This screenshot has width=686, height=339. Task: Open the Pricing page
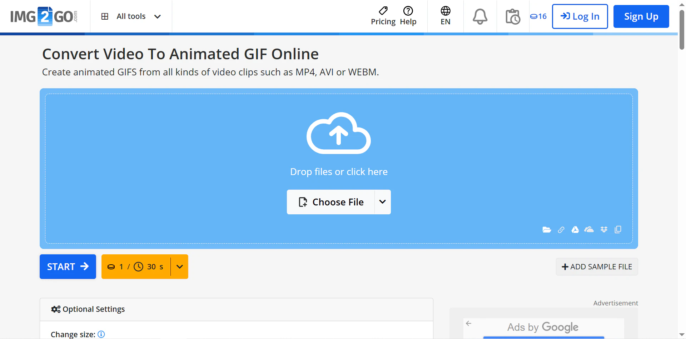click(x=383, y=16)
